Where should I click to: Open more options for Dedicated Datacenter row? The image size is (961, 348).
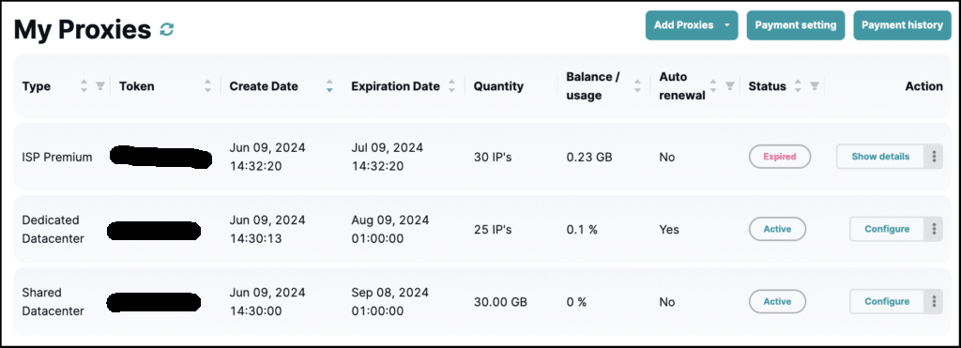tap(934, 229)
